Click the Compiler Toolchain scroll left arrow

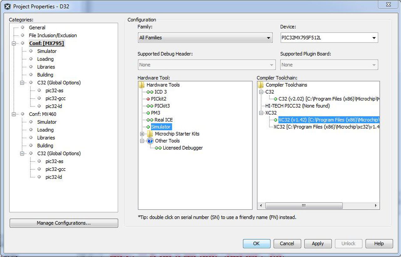click(261, 206)
